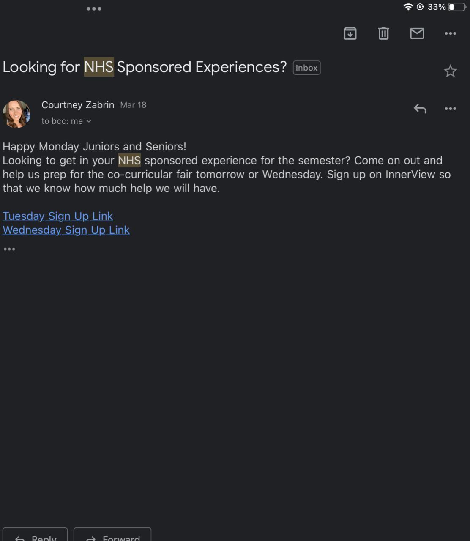Tap the reply arrow next to sender
Viewport: 470px width, 541px height.
coord(420,109)
